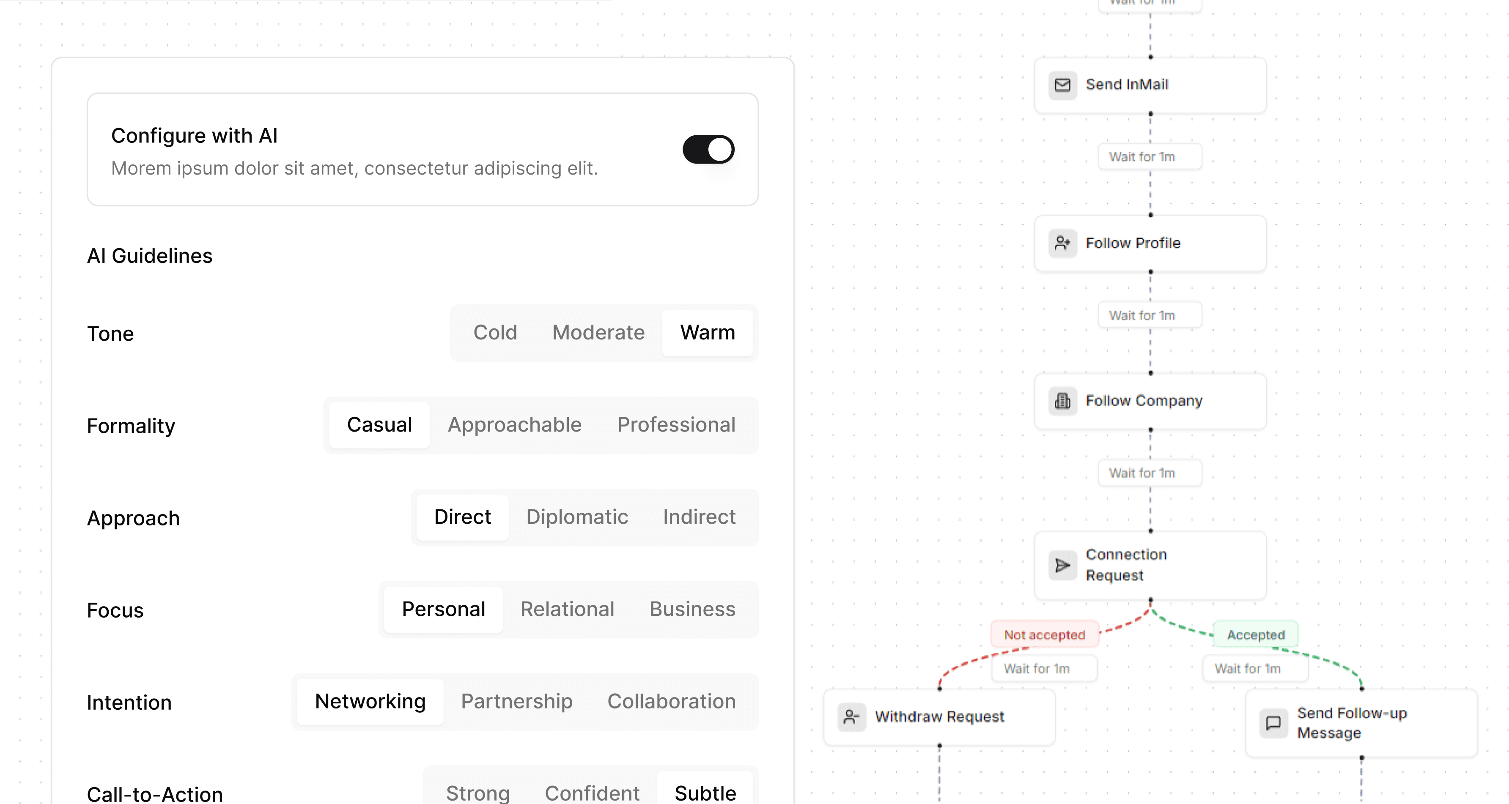The image size is (1509, 804).
Task: Choose Indirect for the Approach setting
Action: (699, 517)
